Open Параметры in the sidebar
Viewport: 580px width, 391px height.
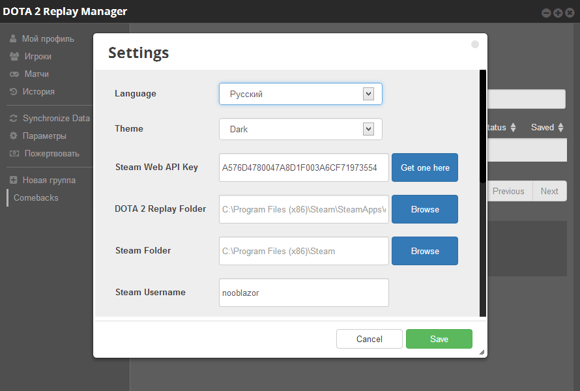44,136
